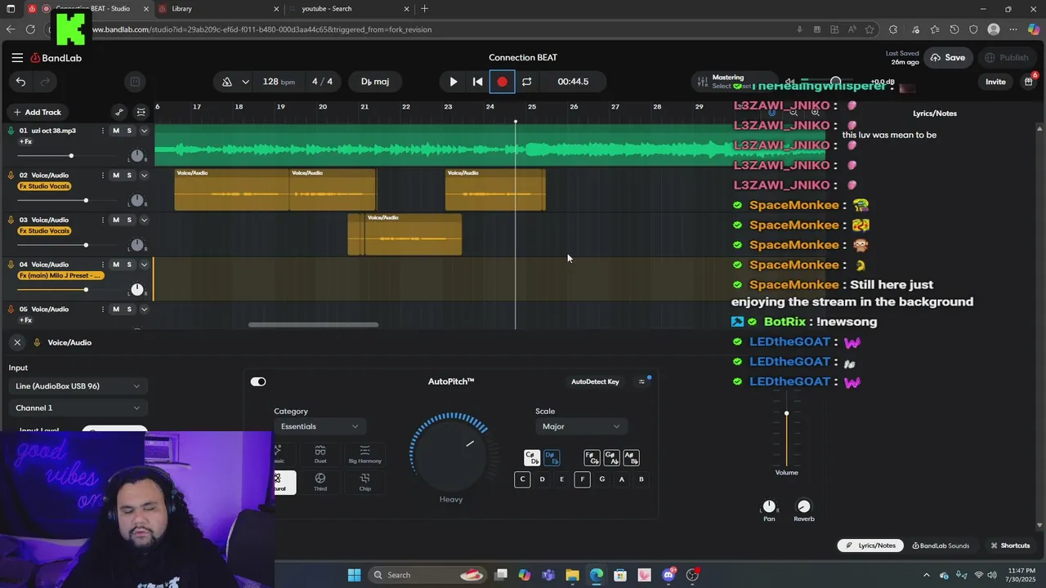Expand track 02 options chevron
1046x588 pixels.
[x=144, y=176]
